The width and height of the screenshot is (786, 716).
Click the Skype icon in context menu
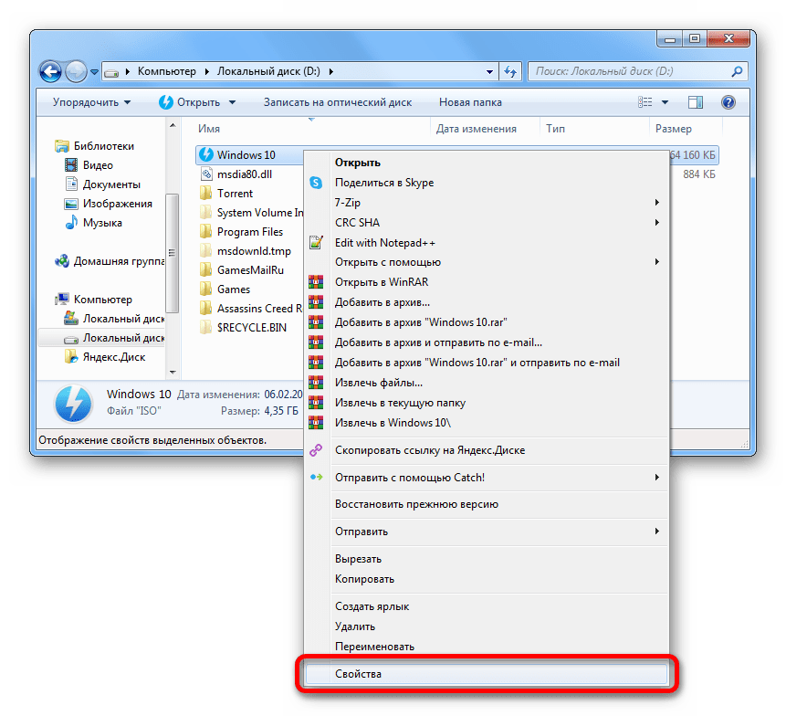coord(316,183)
